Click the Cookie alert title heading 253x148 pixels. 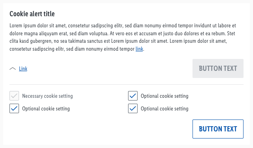point(32,14)
